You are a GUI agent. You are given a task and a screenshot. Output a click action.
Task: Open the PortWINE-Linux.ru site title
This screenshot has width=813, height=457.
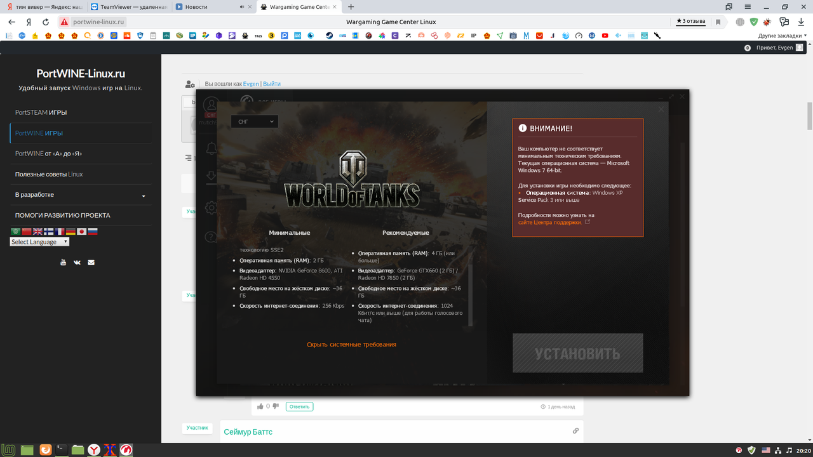(x=81, y=74)
